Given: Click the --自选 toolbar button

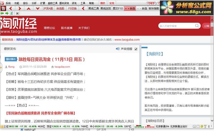Looking at the screenshot, I should pyautogui.click(x=142, y=9).
